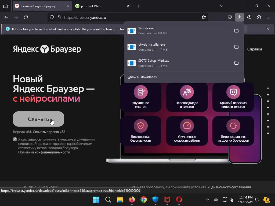The image size is (275, 206).
Task: Open Политика конфиденциальности link
Action: pos(44,152)
